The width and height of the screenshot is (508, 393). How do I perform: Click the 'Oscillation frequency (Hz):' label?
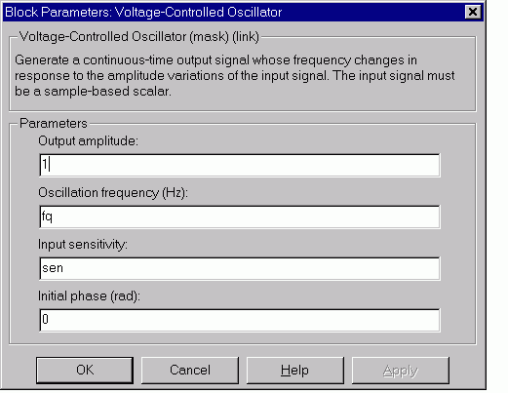(x=113, y=193)
